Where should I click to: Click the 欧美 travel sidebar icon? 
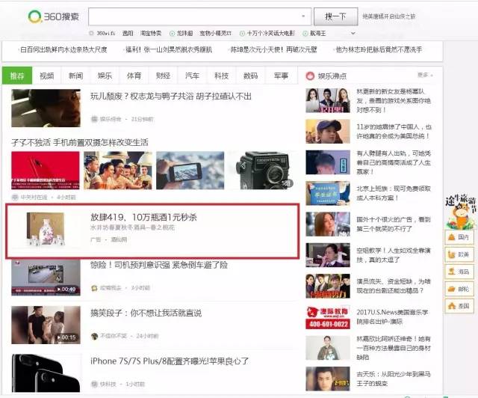coord(460,254)
